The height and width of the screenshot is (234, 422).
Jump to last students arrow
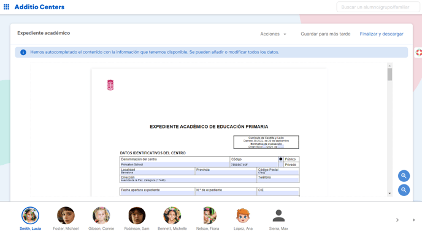point(414,220)
